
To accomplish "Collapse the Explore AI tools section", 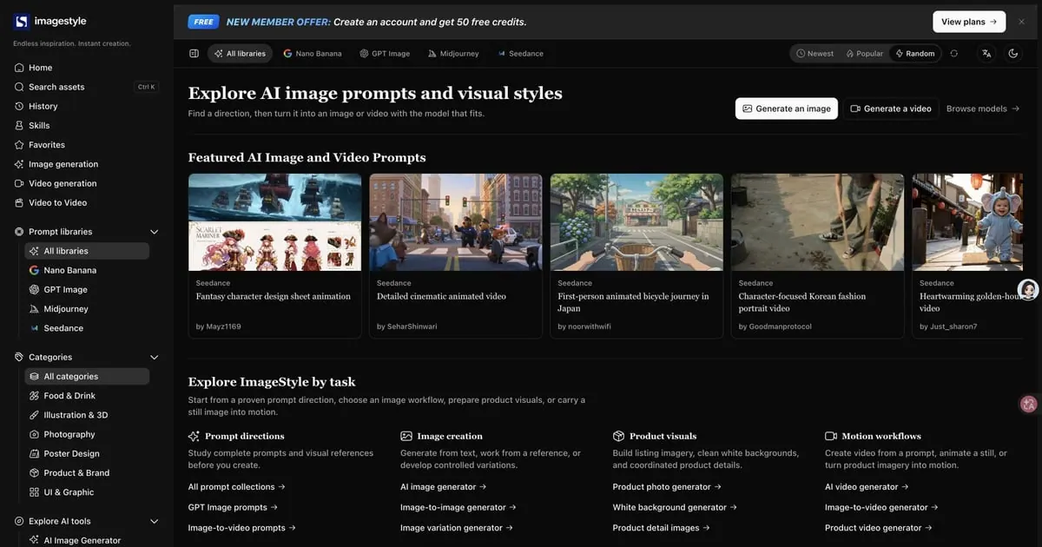I will pyautogui.click(x=155, y=521).
